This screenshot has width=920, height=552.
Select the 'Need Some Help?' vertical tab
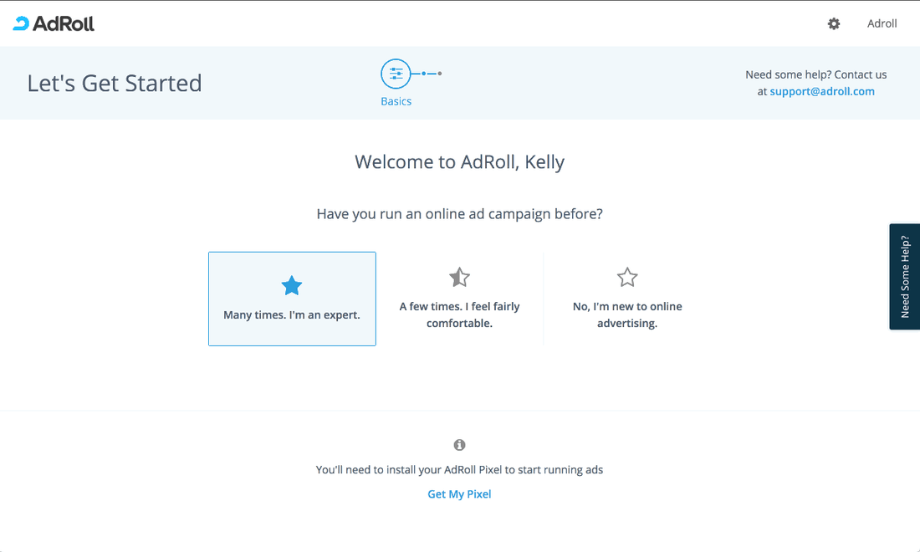(x=904, y=276)
